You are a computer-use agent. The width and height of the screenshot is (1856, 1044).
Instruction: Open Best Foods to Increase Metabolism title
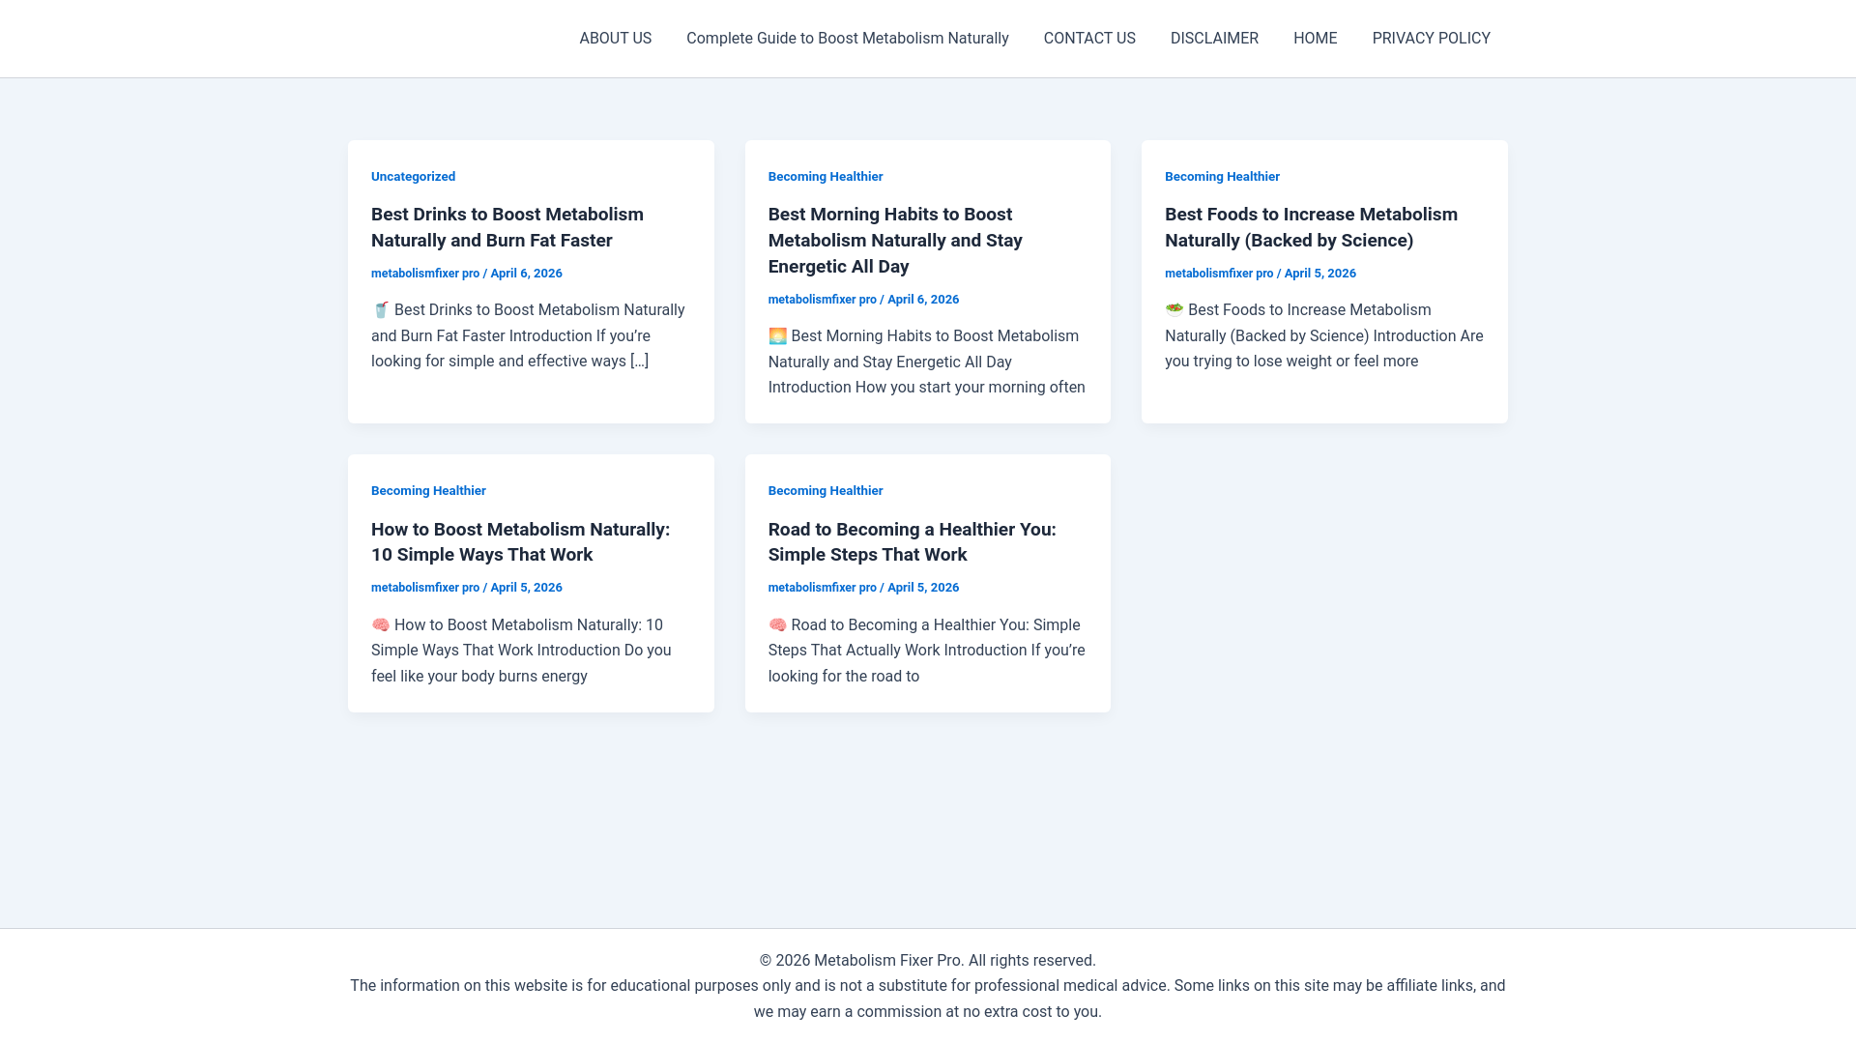point(1311,227)
